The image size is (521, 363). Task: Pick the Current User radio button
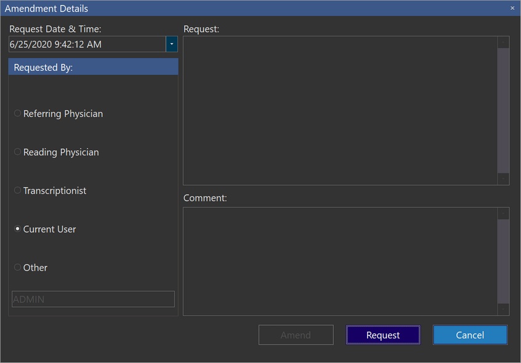click(18, 229)
